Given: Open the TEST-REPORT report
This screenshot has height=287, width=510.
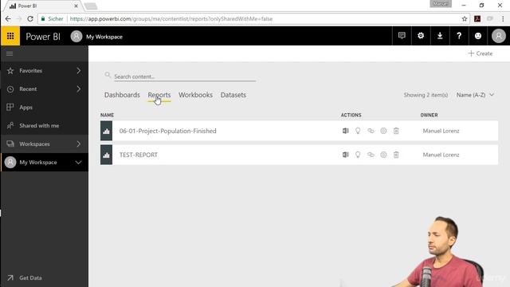Looking at the screenshot, I should (138, 155).
